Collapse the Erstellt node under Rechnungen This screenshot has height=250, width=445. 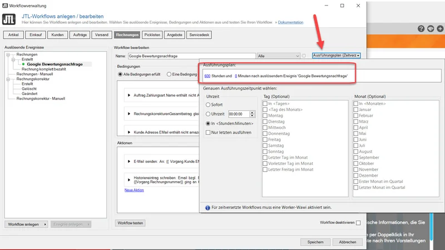[13, 59]
